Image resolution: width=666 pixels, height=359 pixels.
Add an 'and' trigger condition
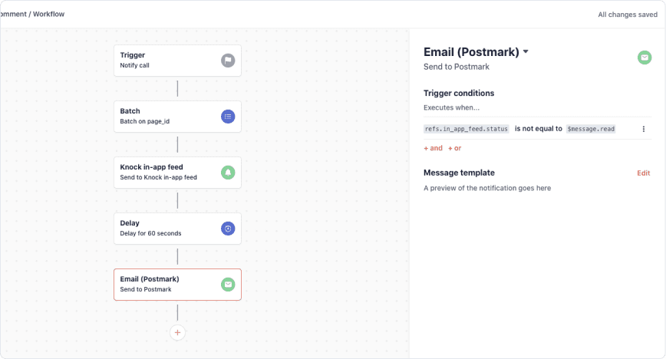click(x=433, y=148)
